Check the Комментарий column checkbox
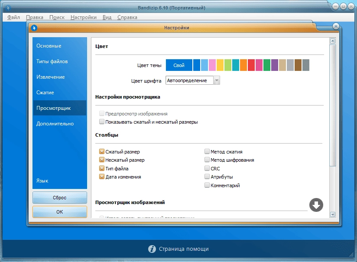357x262 pixels. tap(207, 185)
